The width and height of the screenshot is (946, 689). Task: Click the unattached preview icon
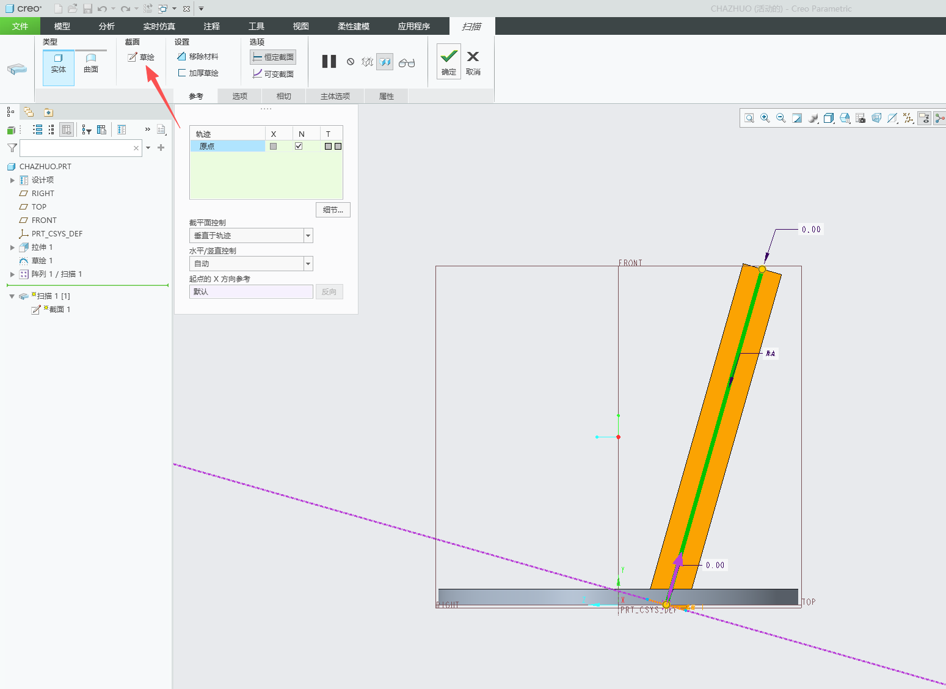click(x=367, y=62)
